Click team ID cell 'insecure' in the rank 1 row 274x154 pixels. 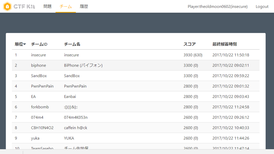(x=39, y=55)
